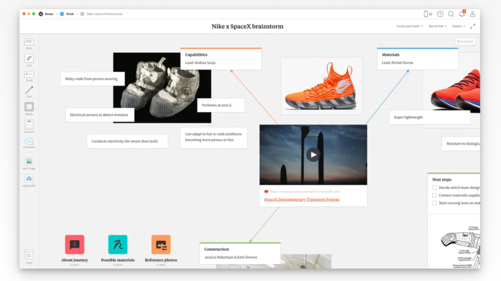Play the SpaceX rocket video
The width and height of the screenshot is (501, 281).
[313, 155]
